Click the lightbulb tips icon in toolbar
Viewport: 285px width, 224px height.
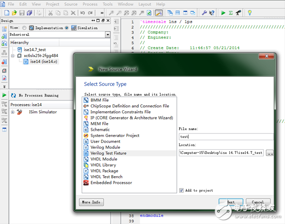[x=250, y=12]
